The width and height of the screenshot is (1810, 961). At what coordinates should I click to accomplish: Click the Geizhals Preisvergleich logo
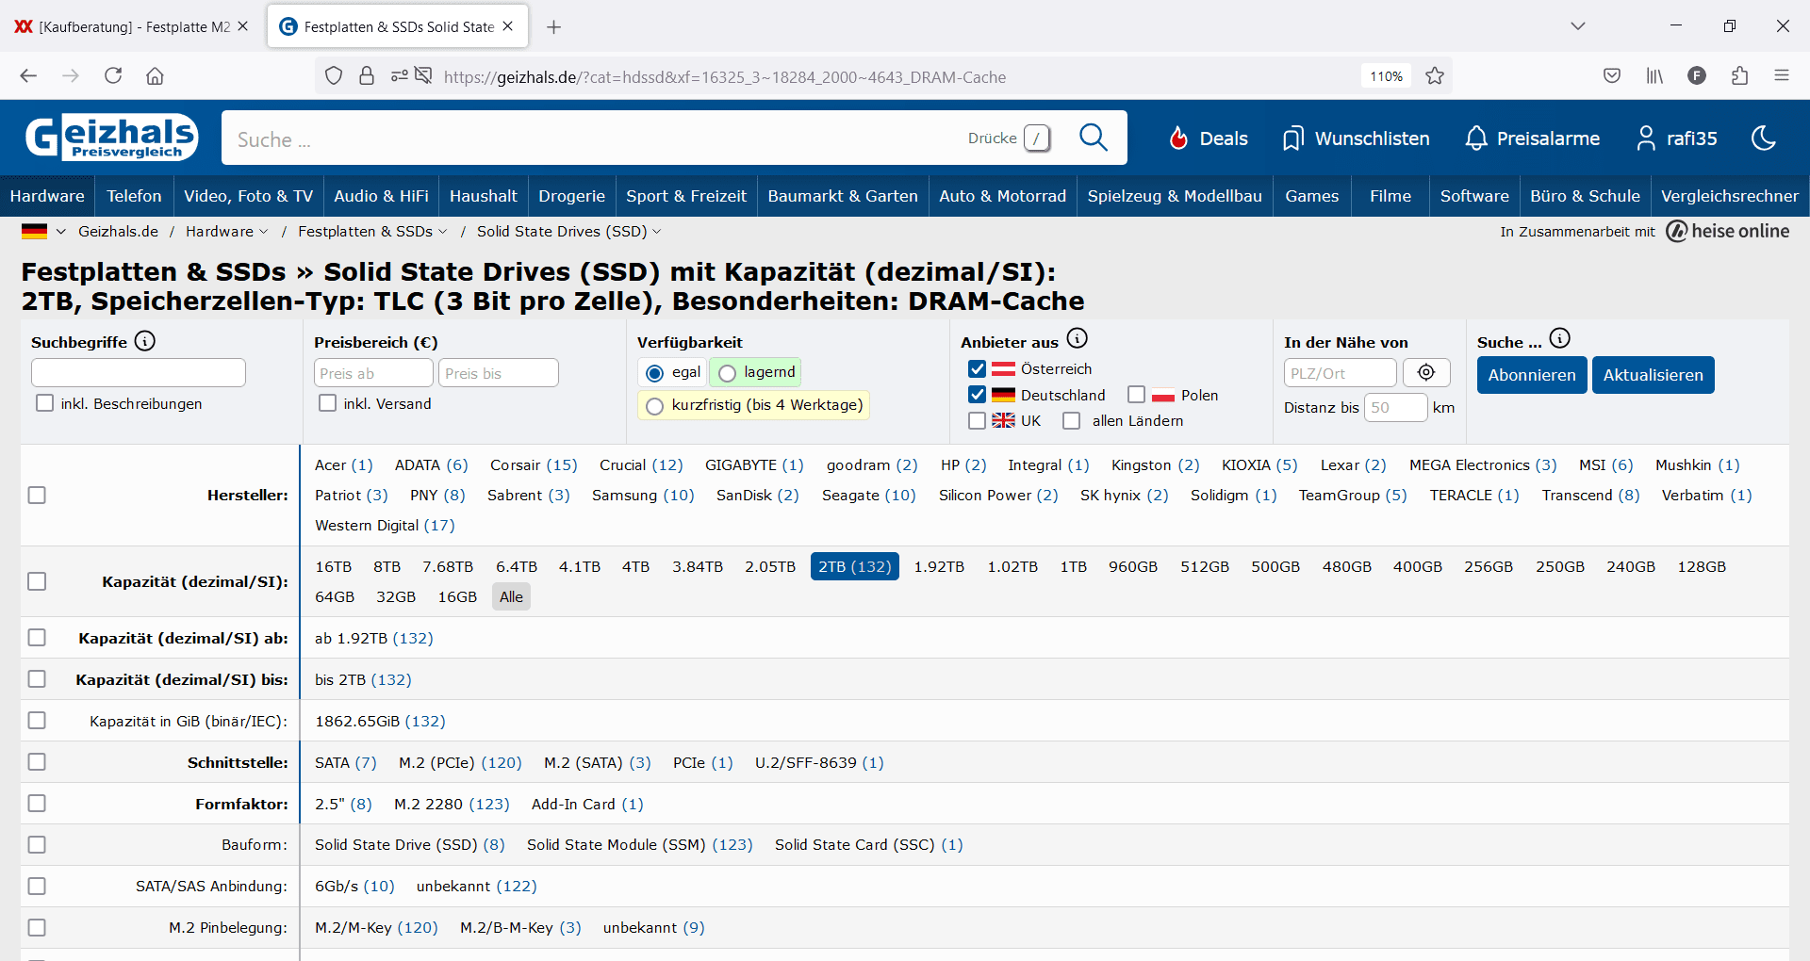pos(111,138)
